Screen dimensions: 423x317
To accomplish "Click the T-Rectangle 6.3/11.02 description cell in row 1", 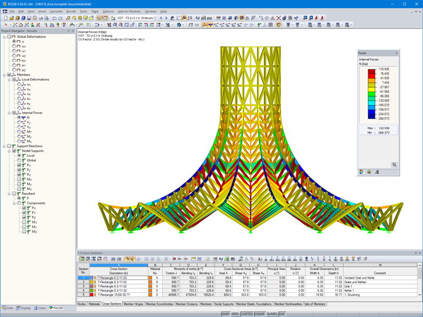I will [x=122, y=278].
